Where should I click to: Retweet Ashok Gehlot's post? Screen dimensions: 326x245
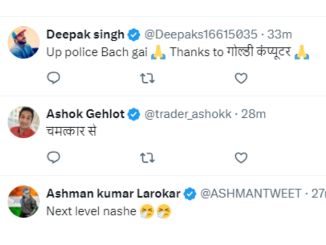147,158
